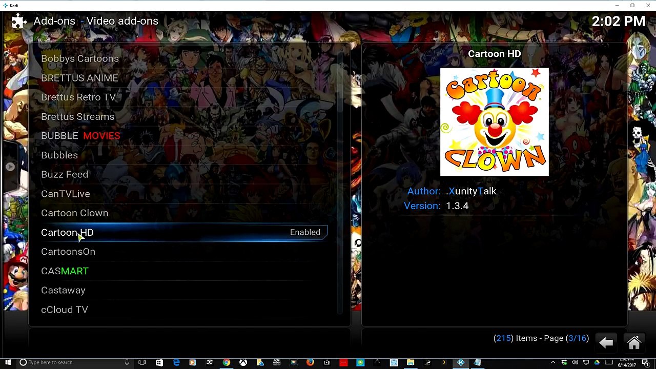Select BRETTUS ANIME add-on
The height and width of the screenshot is (369, 656).
click(x=79, y=78)
